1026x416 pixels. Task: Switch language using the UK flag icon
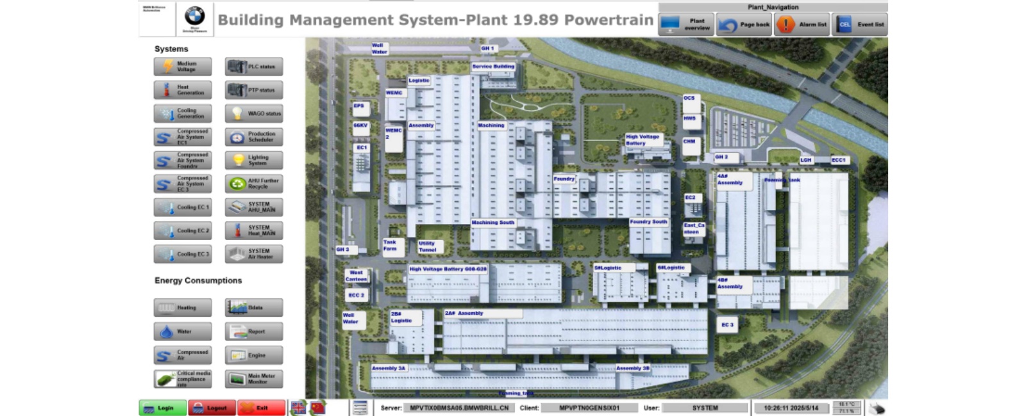click(x=298, y=408)
